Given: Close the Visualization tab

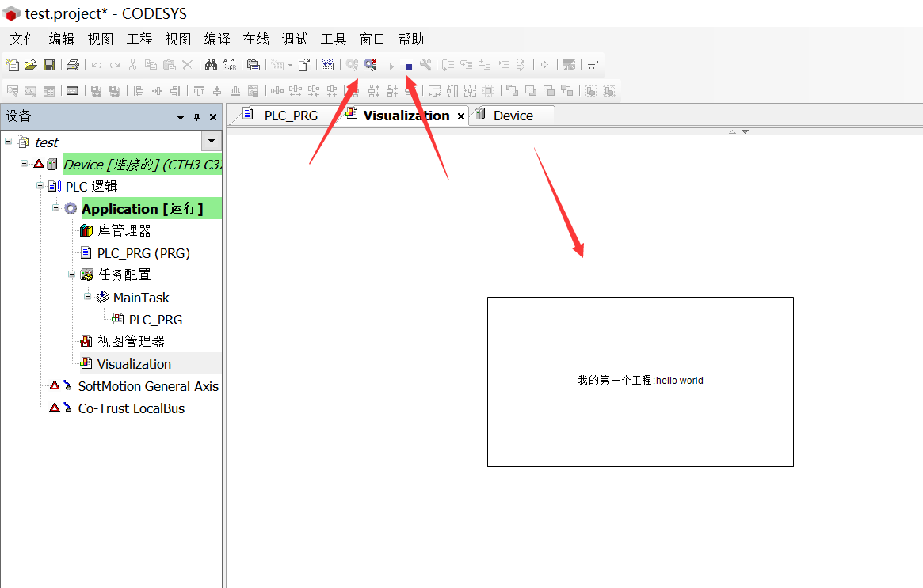Looking at the screenshot, I should click(461, 116).
